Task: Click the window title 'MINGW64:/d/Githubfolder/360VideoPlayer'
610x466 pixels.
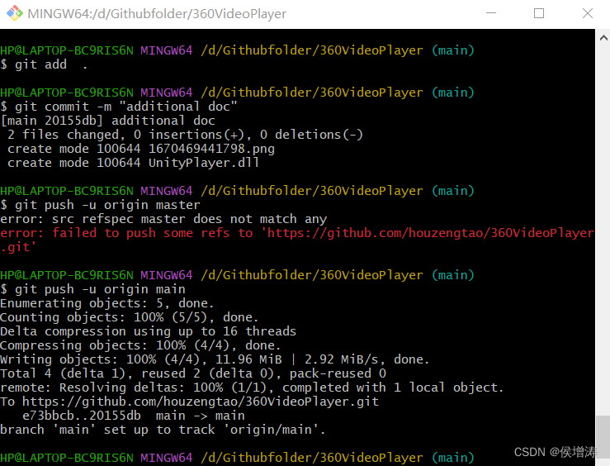Action: (157, 13)
